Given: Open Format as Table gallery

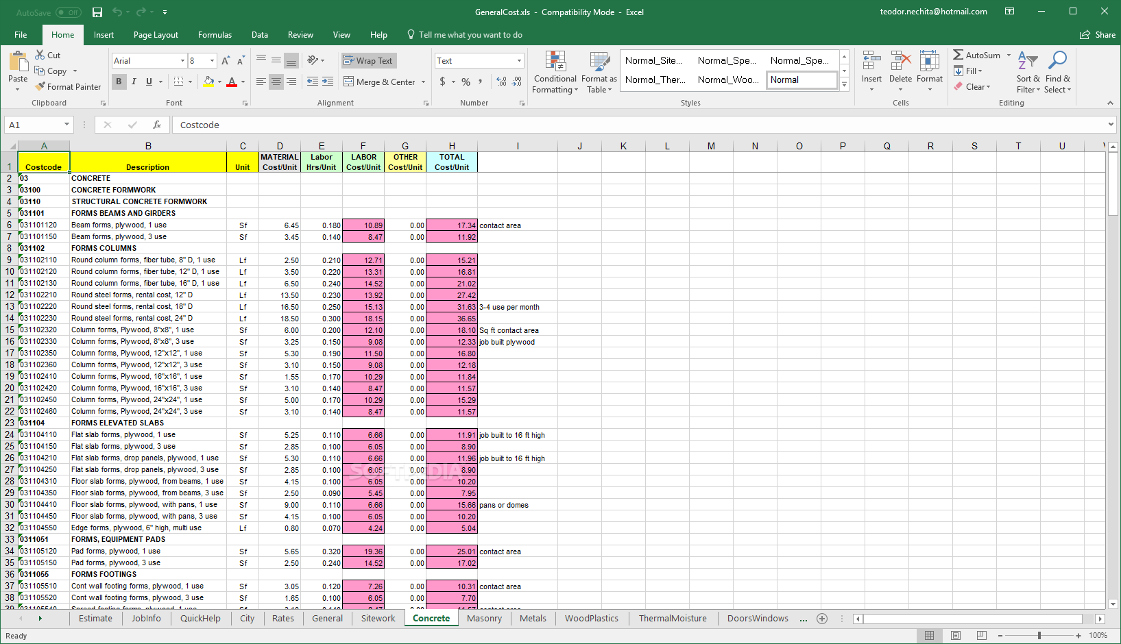Looking at the screenshot, I should pos(599,72).
